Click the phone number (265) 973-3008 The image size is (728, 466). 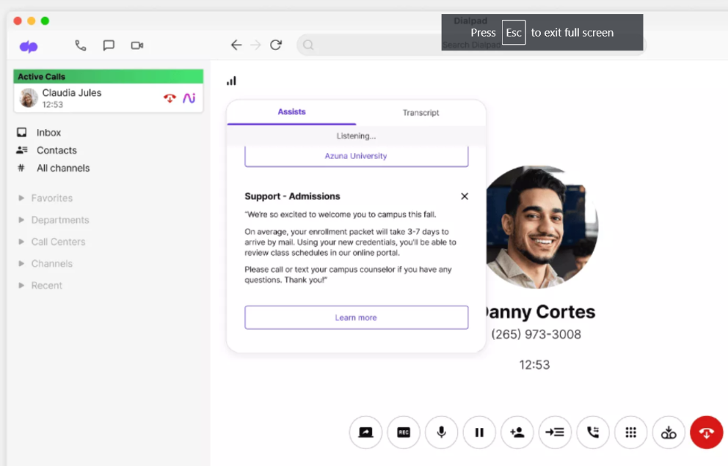(x=536, y=334)
